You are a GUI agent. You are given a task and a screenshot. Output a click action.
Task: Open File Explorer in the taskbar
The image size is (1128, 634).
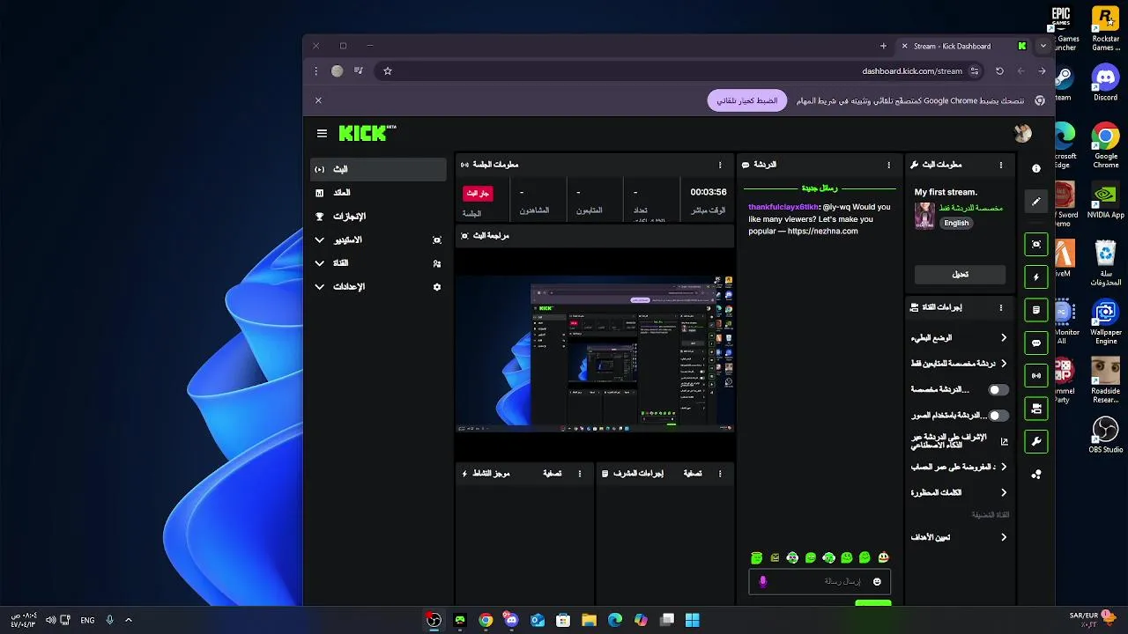589,620
